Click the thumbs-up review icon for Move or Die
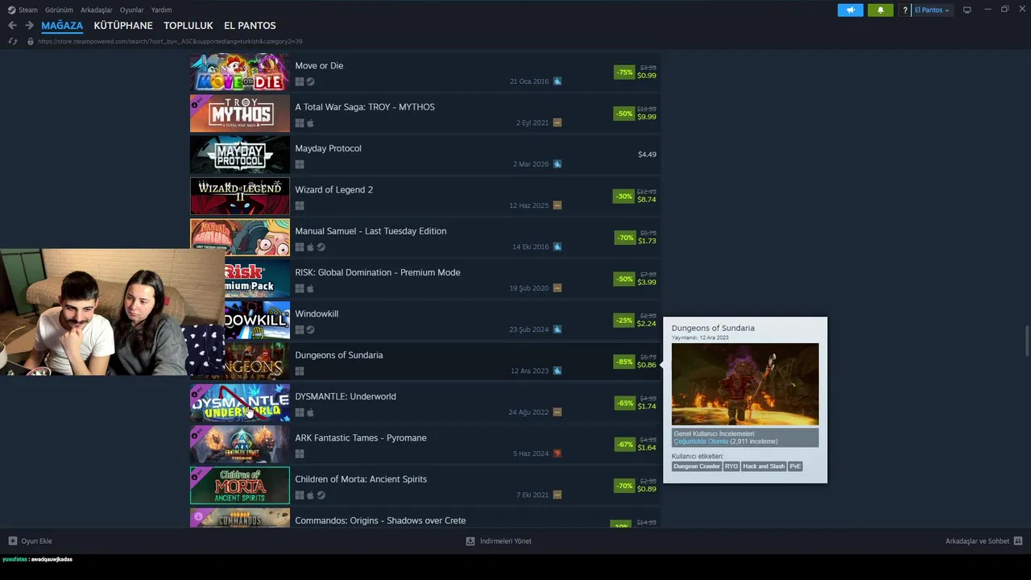 [x=557, y=81]
